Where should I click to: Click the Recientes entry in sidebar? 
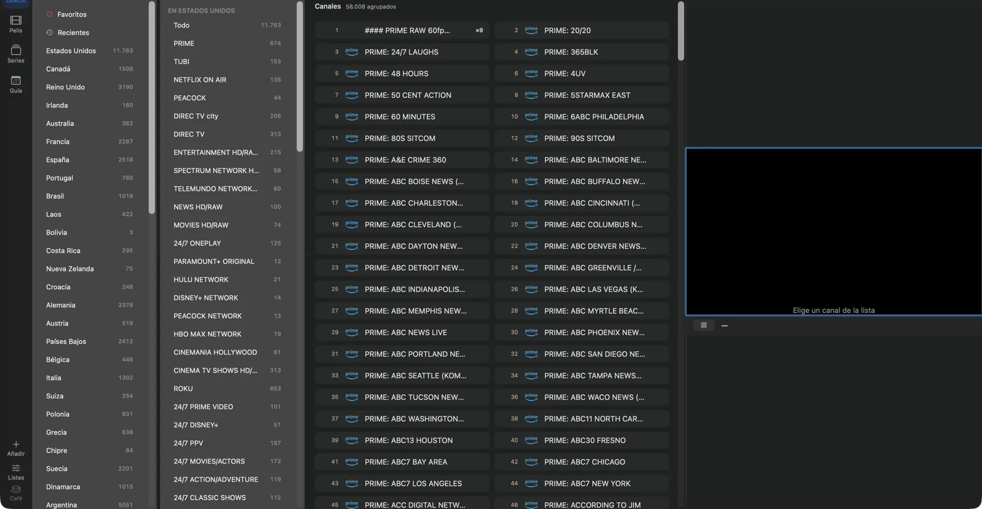[90, 32]
